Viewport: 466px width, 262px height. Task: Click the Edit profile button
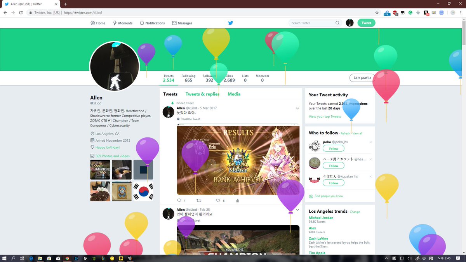click(362, 78)
